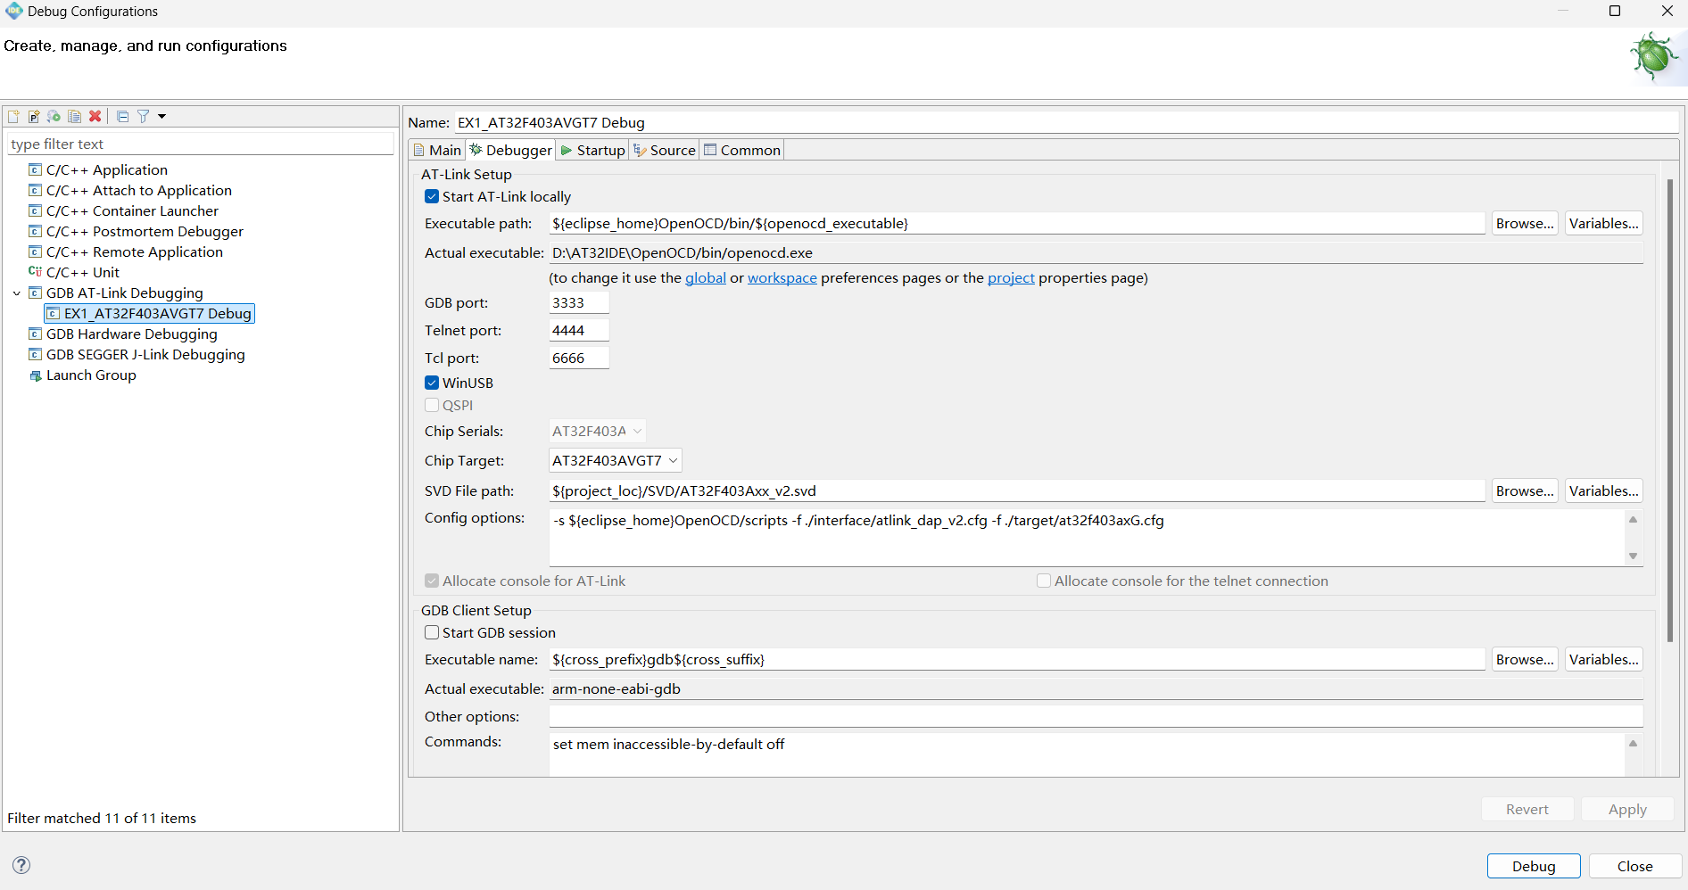Click the C/C++ Unit icon
The width and height of the screenshot is (1688, 890).
pyautogui.click(x=36, y=272)
